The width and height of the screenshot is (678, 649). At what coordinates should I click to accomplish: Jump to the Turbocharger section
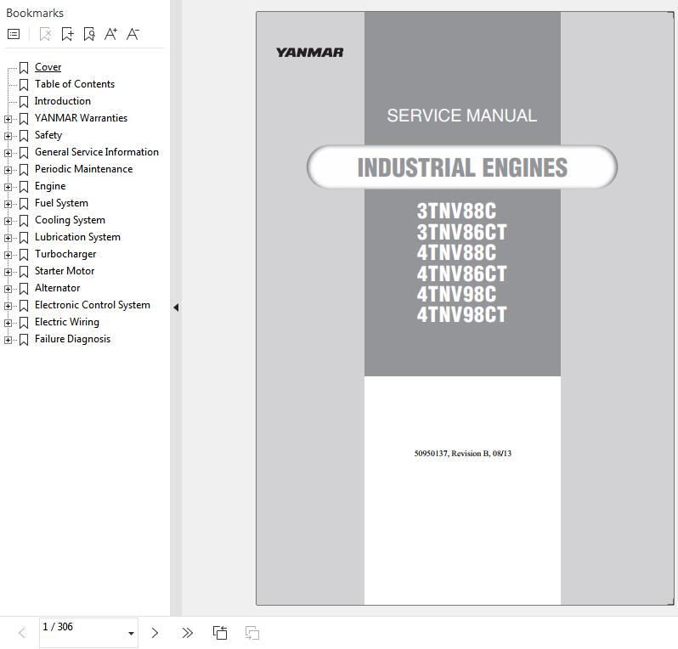point(65,254)
